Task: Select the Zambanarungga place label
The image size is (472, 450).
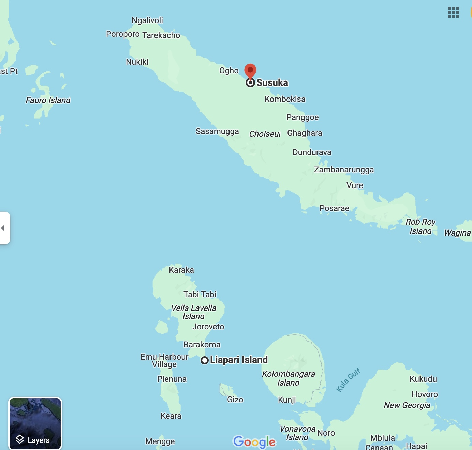Action: (344, 170)
